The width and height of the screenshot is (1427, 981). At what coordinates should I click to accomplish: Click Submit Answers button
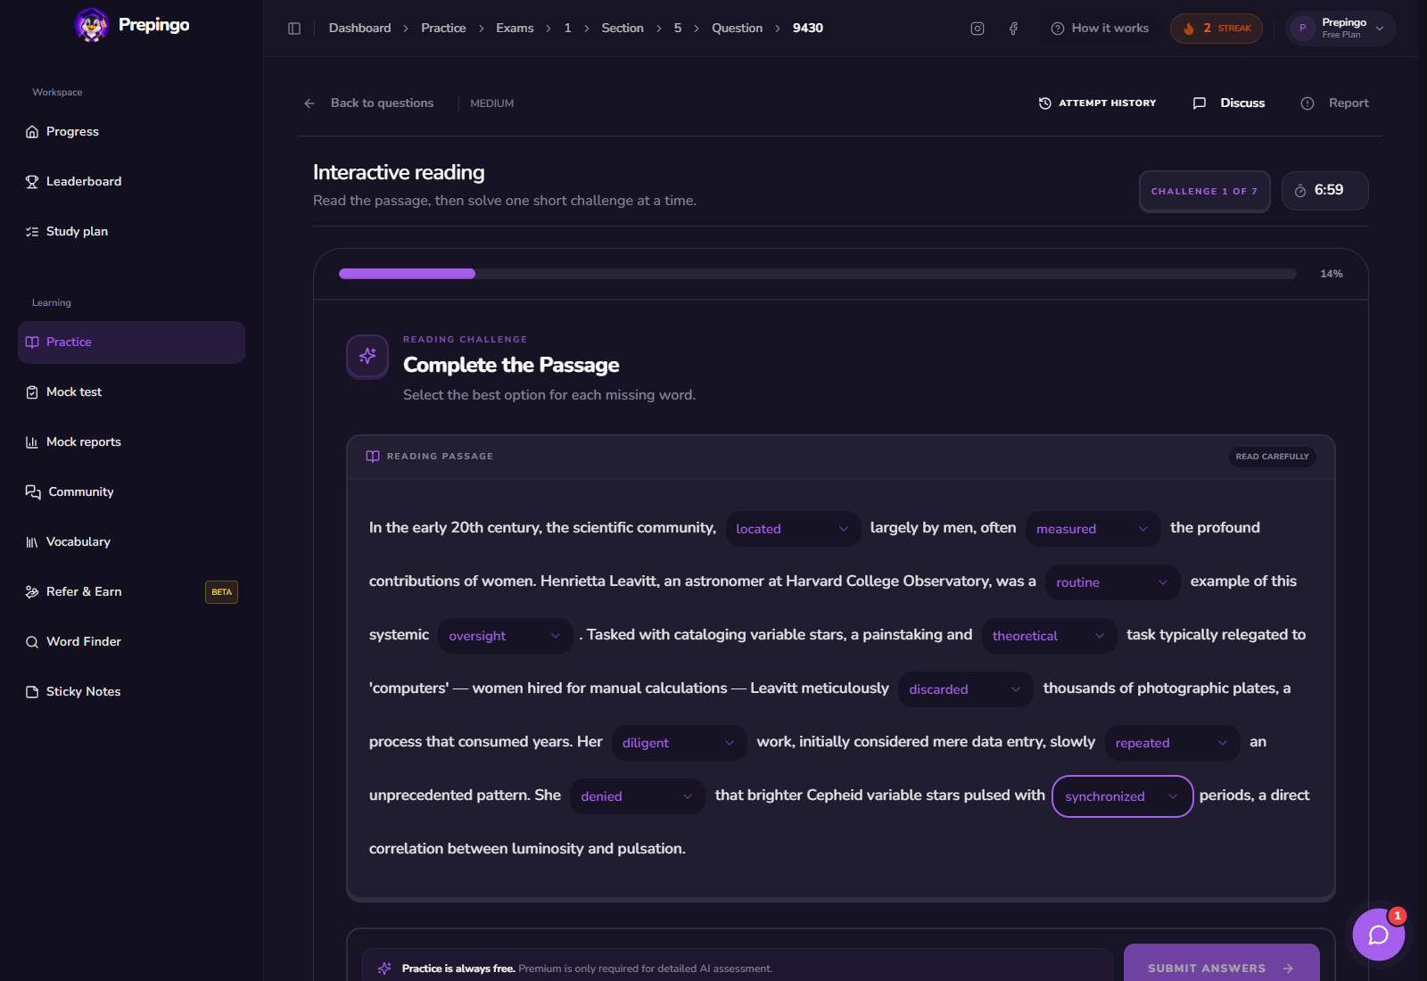[x=1221, y=965]
